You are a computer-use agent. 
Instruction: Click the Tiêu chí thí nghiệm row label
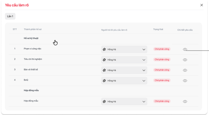(33, 59)
